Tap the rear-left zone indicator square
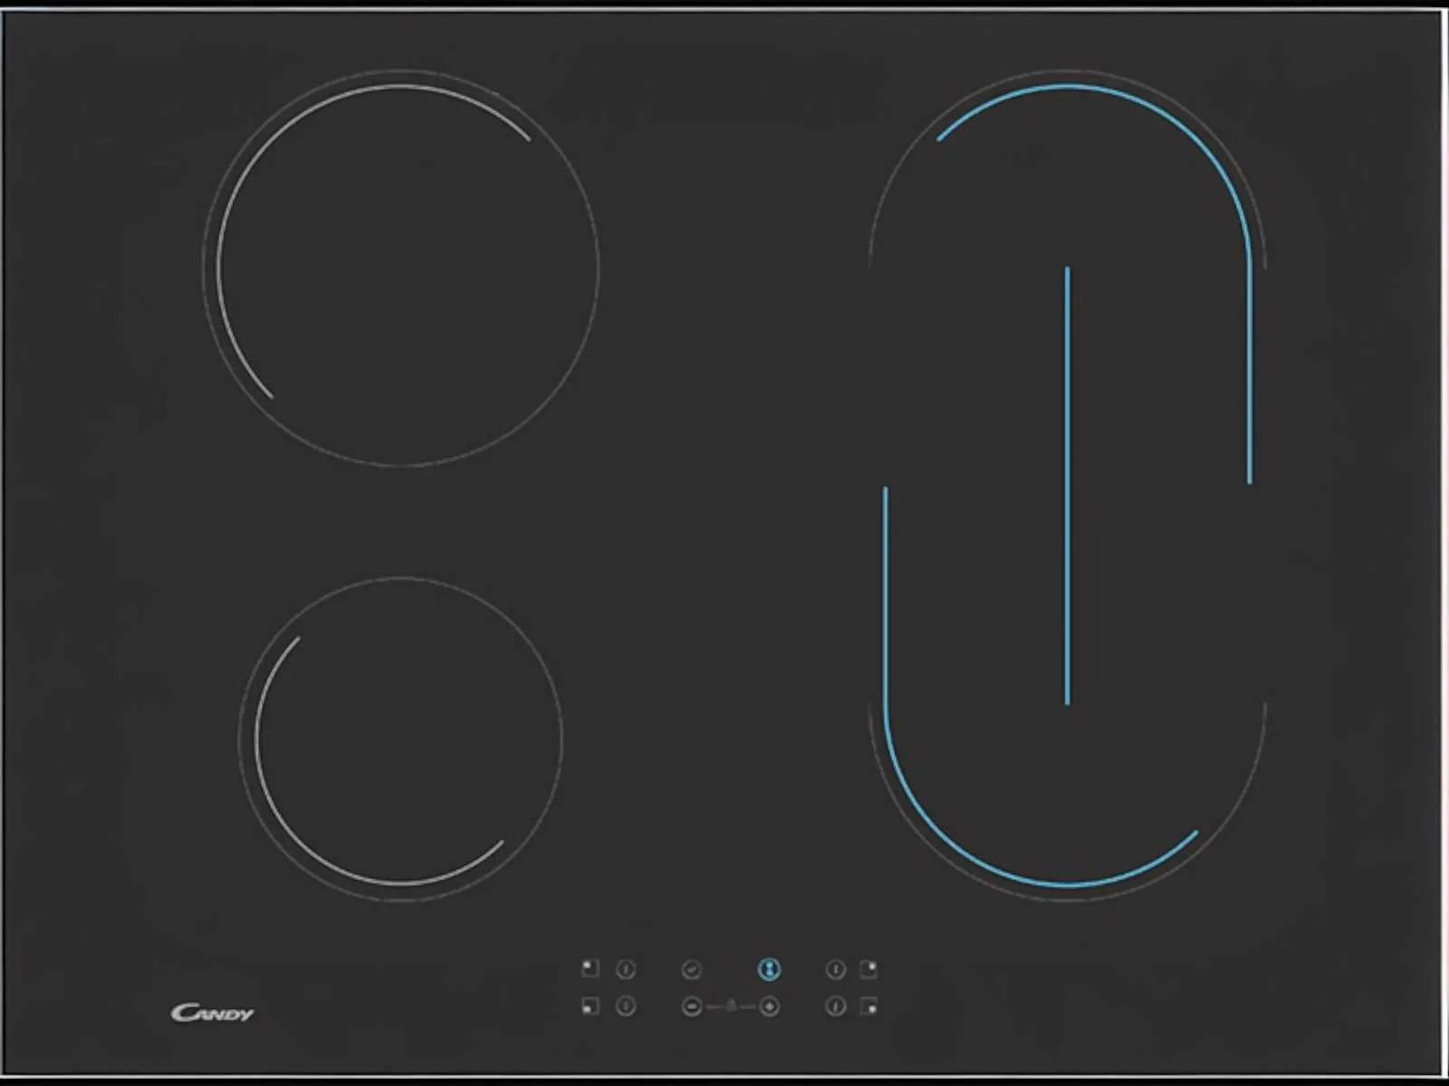Image resolution: width=1449 pixels, height=1086 pixels. click(x=590, y=969)
